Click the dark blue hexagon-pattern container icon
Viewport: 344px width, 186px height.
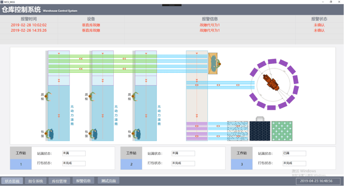pos(260,131)
